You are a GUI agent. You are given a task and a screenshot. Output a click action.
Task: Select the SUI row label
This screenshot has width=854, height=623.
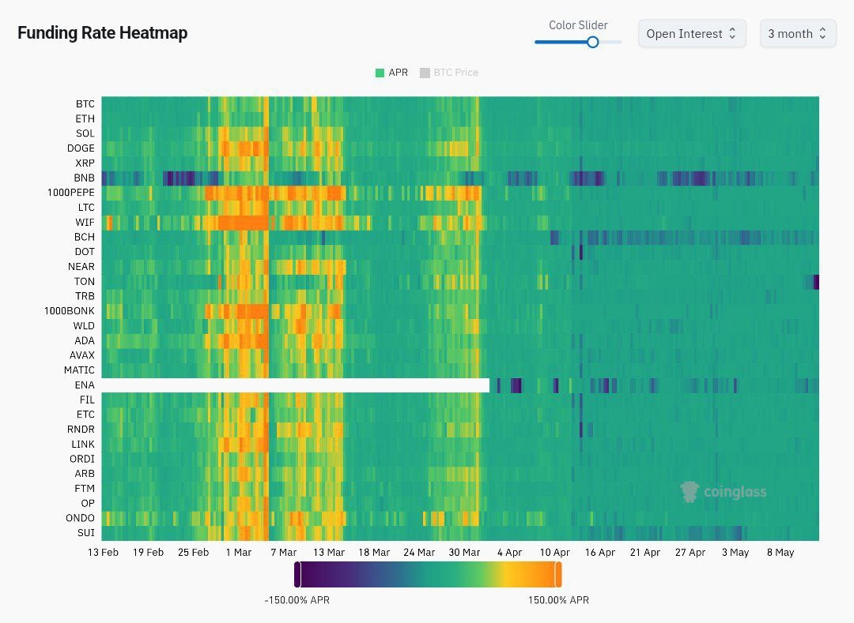coord(85,533)
